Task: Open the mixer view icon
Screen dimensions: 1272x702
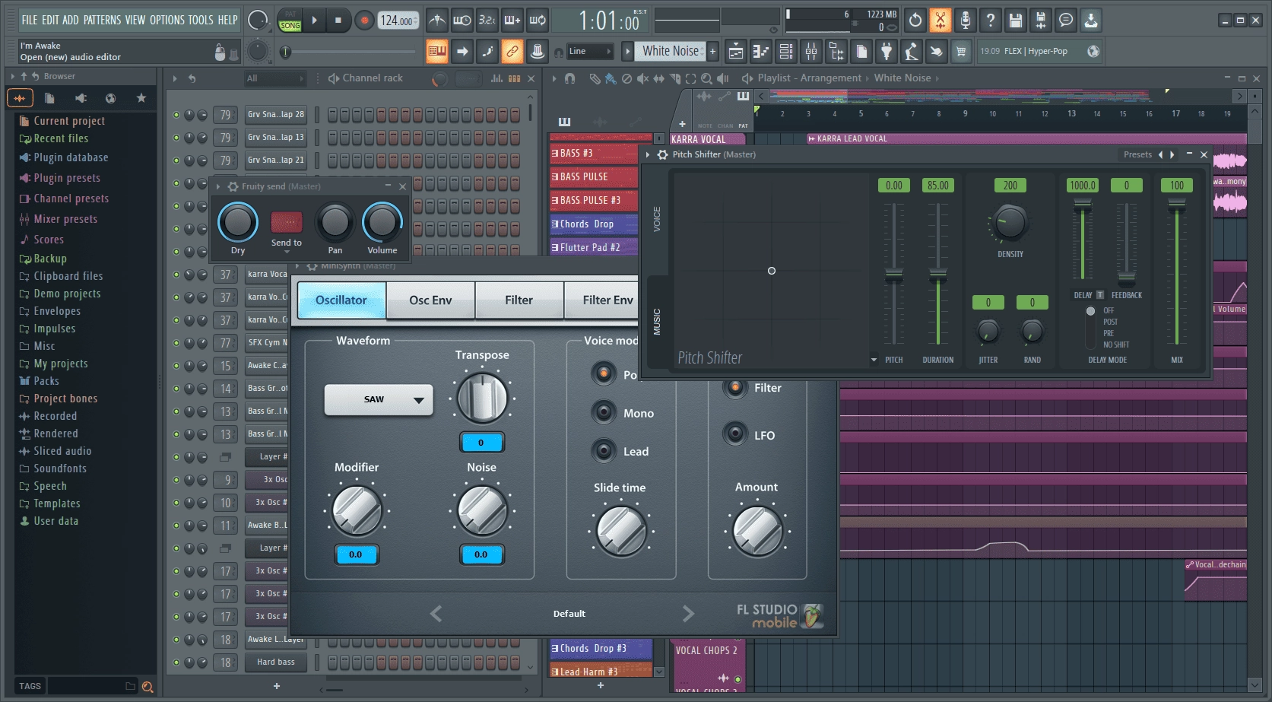Action: (811, 52)
